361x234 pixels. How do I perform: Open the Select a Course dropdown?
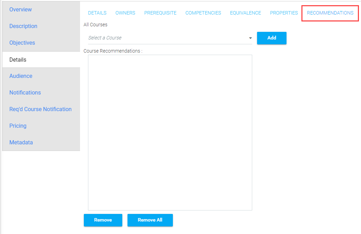pos(170,38)
